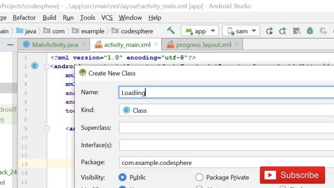Image resolution: width=334 pixels, height=188 pixels.
Task: Click the Create New Class dialog title
Action: click(x=112, y=73)
